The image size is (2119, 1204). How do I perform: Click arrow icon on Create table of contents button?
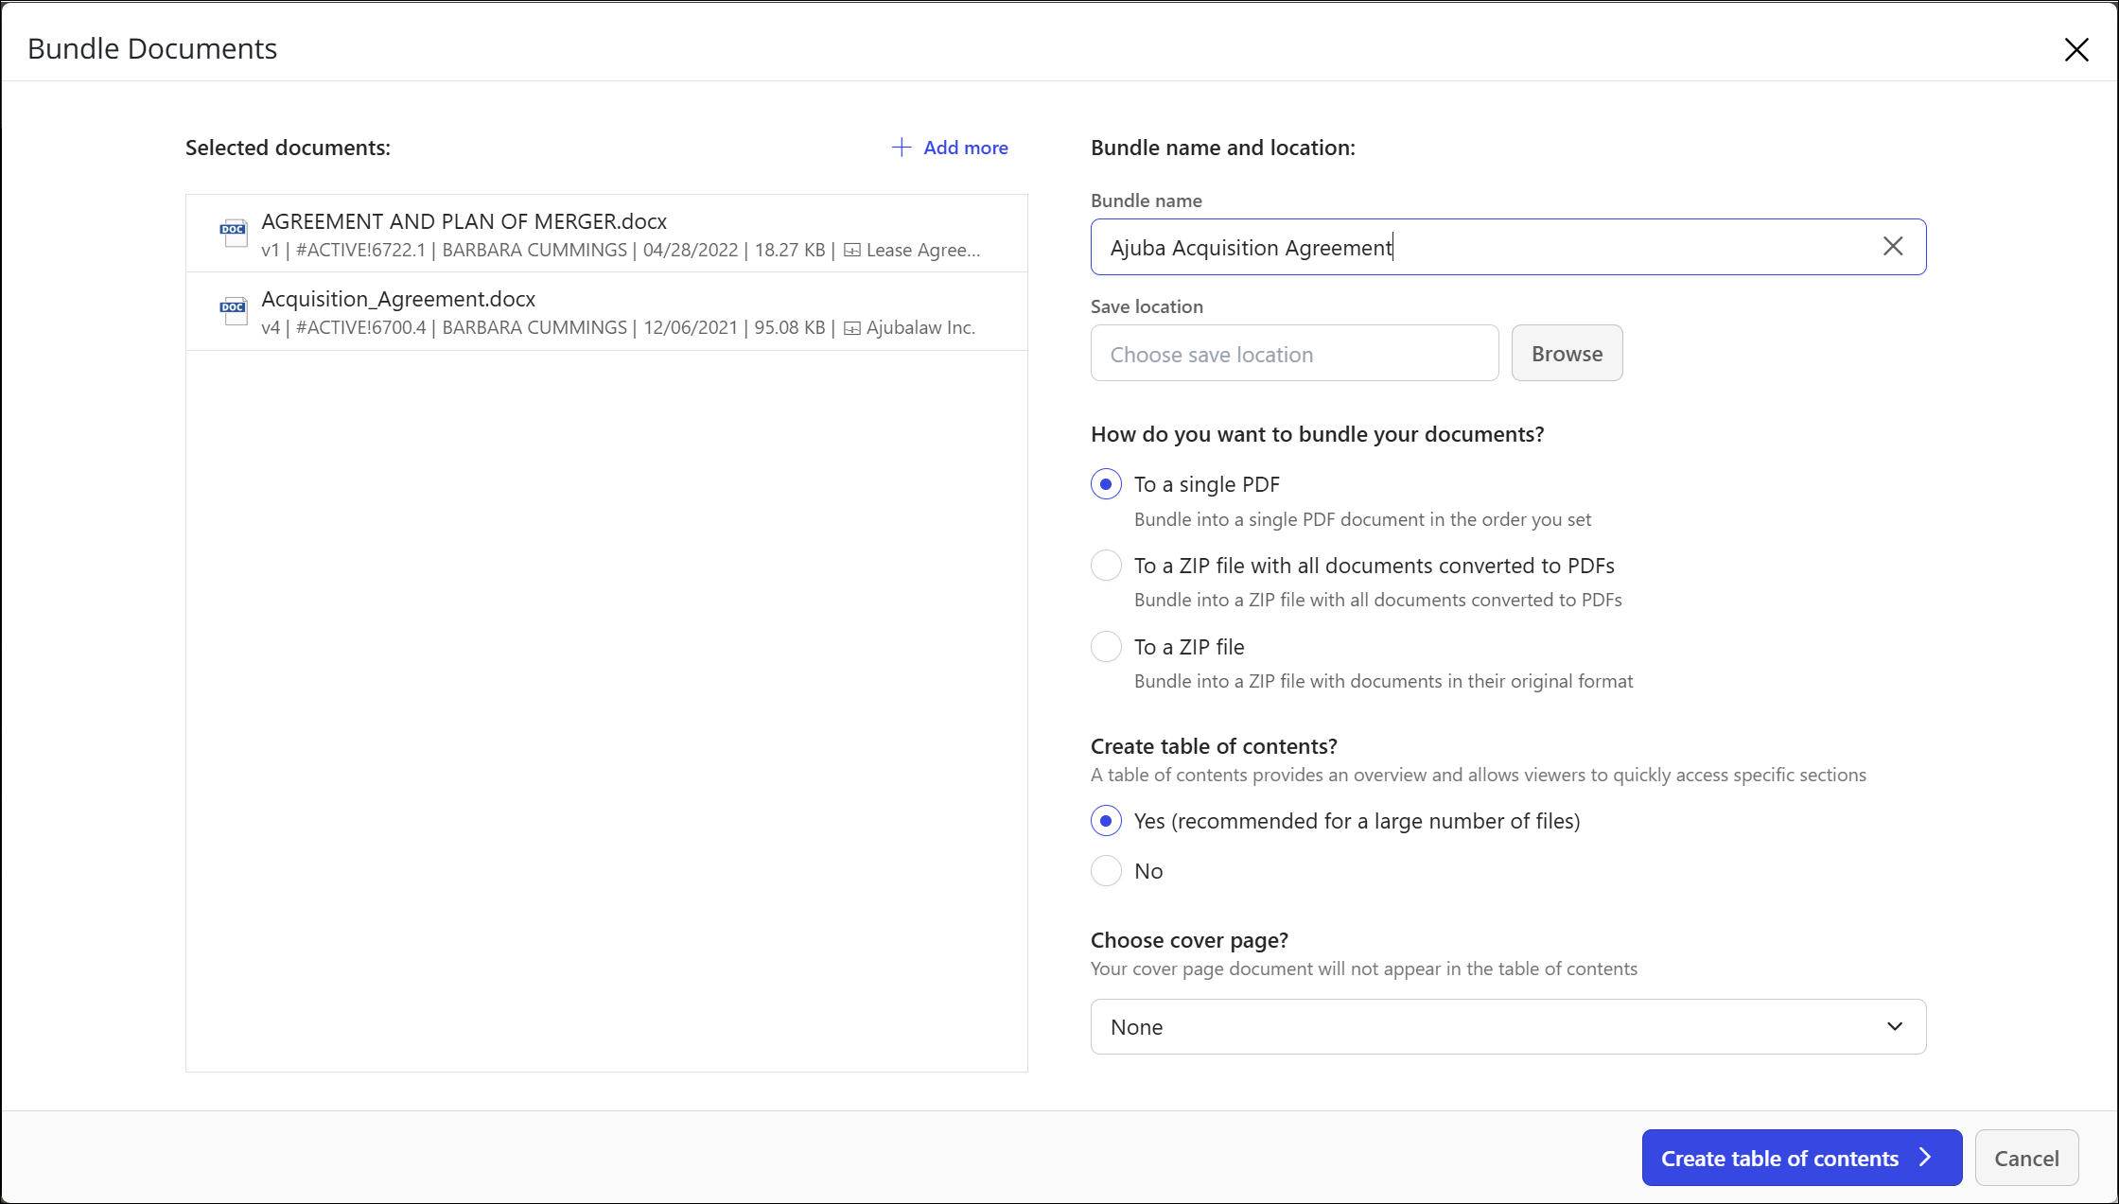coord(1925,1158)
